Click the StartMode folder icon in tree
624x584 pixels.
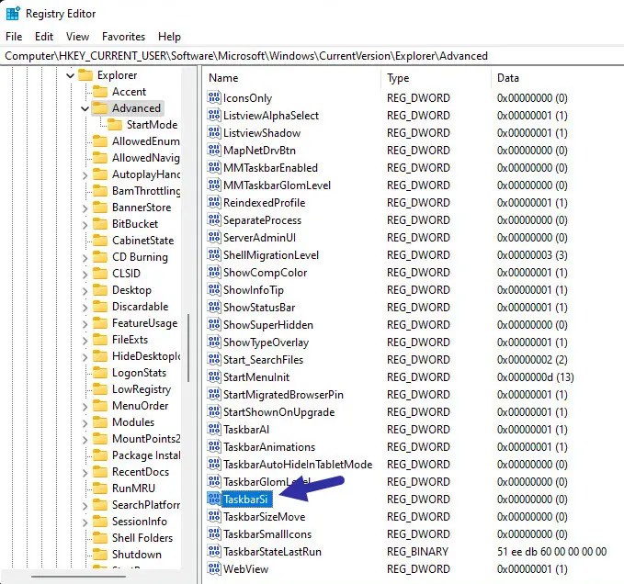coord(115,125)
